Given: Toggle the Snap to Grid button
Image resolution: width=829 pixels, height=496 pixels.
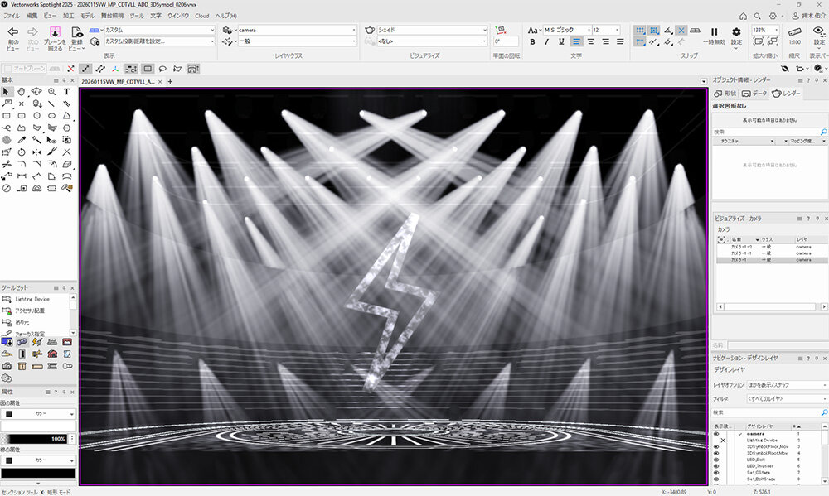Looking at the screenshot, I should click(x=641, y=30).
